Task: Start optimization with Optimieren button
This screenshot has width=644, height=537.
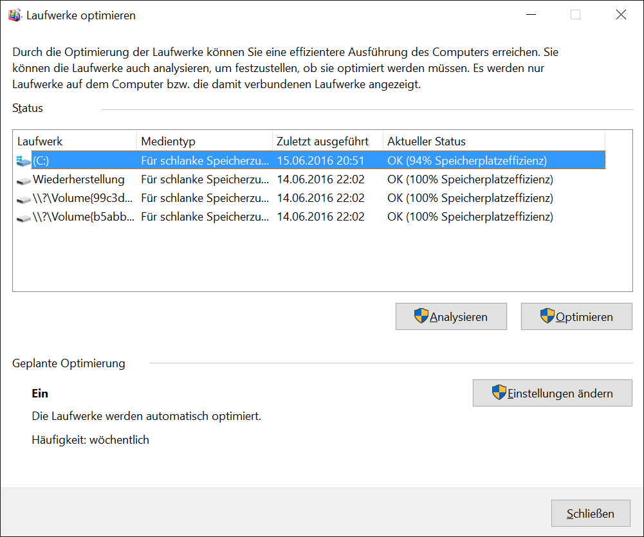Action: (576, 316)
